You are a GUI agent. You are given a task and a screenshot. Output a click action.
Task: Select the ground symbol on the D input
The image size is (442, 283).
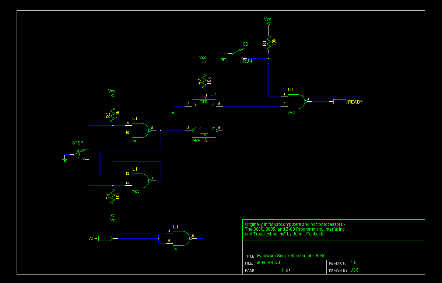[173, 110]
